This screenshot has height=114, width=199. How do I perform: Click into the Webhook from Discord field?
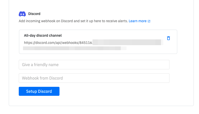point(94,78)
